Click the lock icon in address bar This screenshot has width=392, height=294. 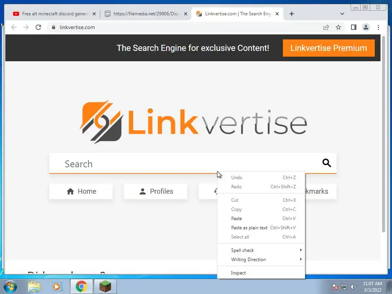click(54, 27)
